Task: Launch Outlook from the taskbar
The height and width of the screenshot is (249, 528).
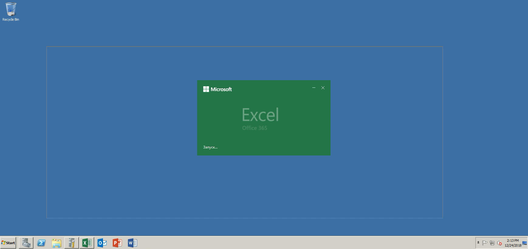Action: pyautogui.click(x=102, y=243)
